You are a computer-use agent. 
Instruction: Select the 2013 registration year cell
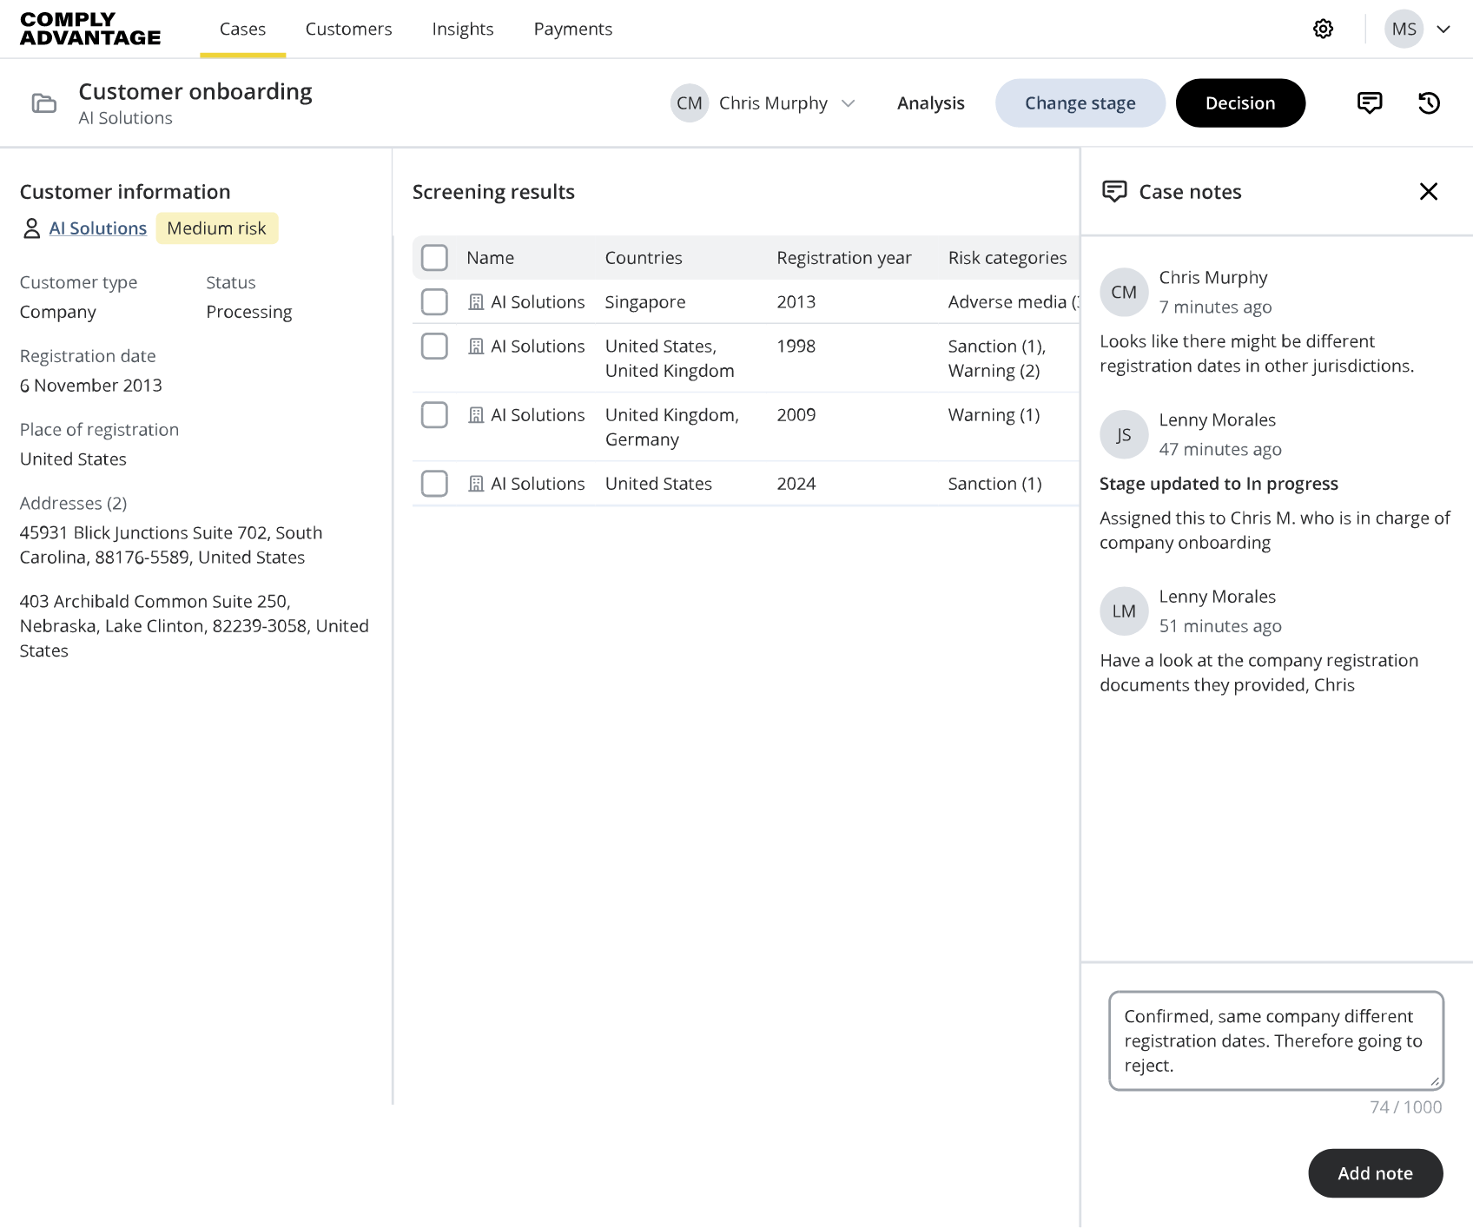[x=796, y=302]
